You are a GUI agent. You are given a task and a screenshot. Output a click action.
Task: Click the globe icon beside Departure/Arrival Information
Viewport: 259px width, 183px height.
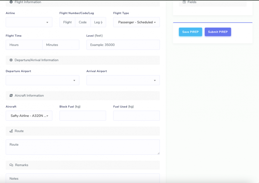(11, 60)
